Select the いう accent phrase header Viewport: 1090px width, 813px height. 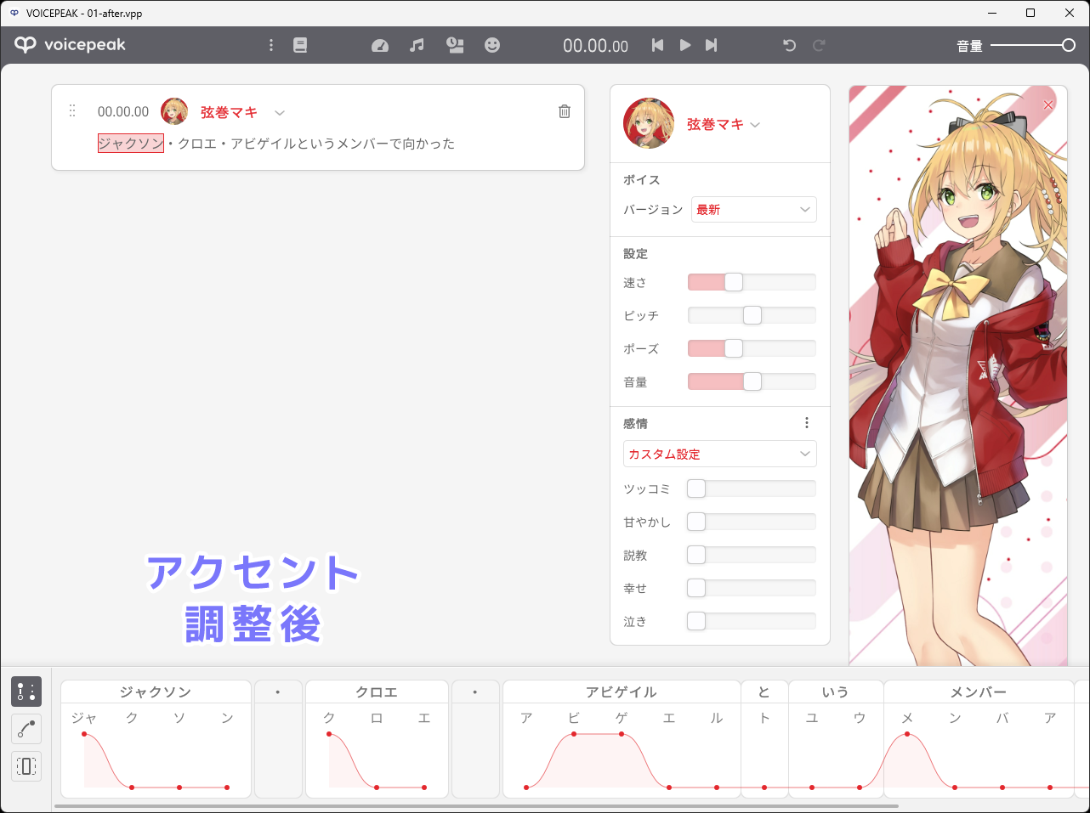click(836, 692)
